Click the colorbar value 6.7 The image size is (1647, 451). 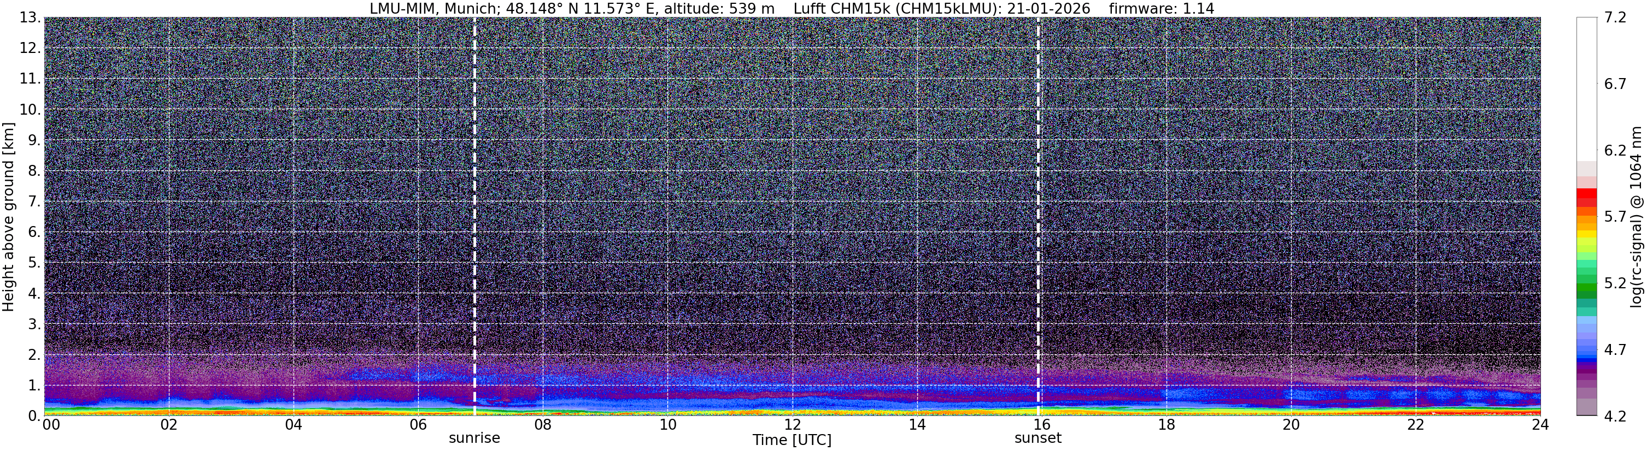[1615, 84]
